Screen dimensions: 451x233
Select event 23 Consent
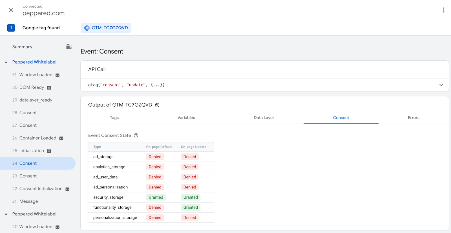click(x=25, y=176)
